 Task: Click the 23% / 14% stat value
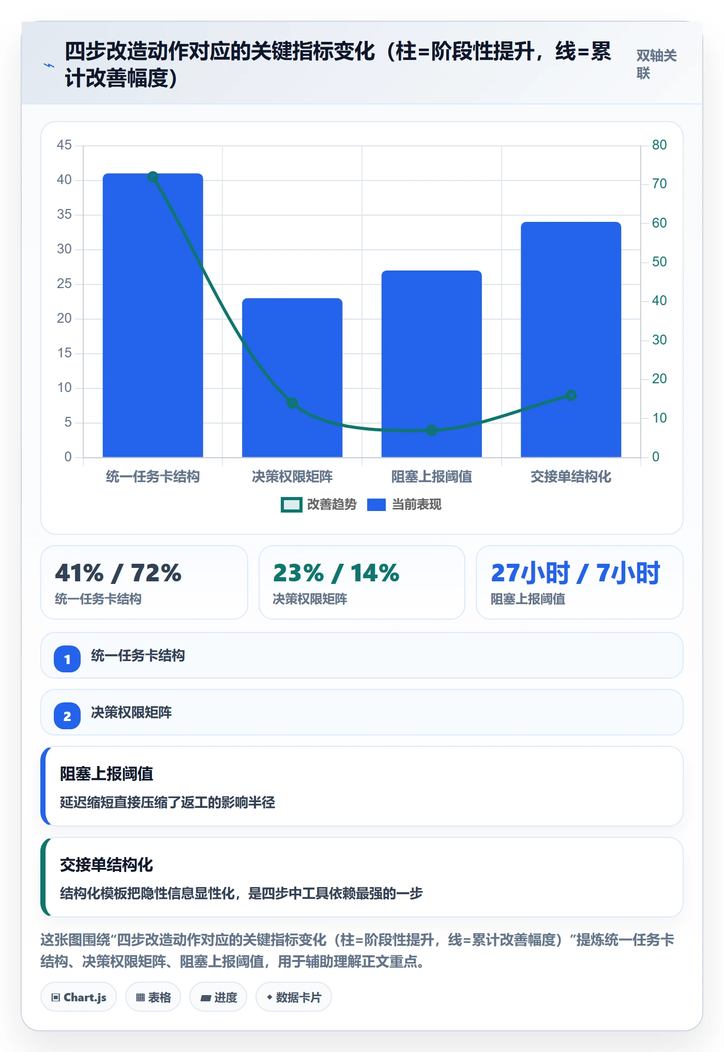click(x=336, y=573)
